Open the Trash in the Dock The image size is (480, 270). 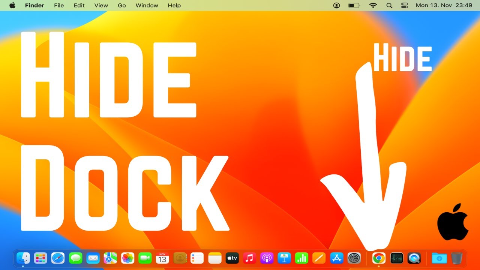pos(456,258)
